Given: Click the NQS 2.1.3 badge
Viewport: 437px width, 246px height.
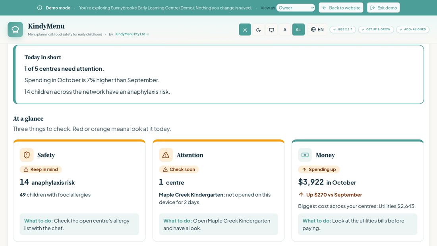Looking at the screenshot, I should pyautogui.click(x=343, y=29).
